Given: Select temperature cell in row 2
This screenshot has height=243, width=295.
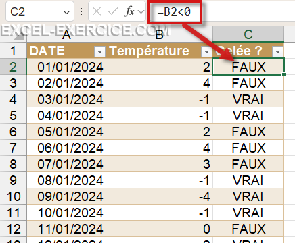Looking at the screenshot, I should point(159,67).
